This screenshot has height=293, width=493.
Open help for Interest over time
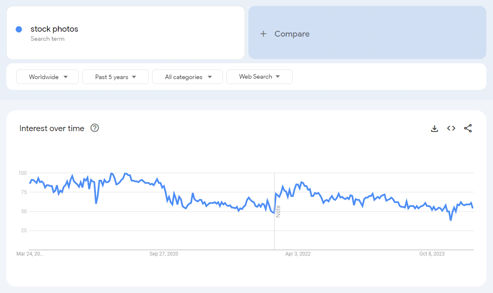[95, 128]
